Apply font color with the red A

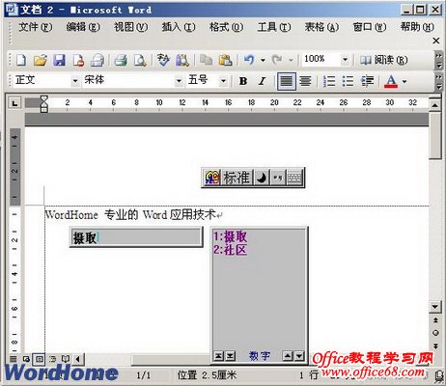pos(391,81)
